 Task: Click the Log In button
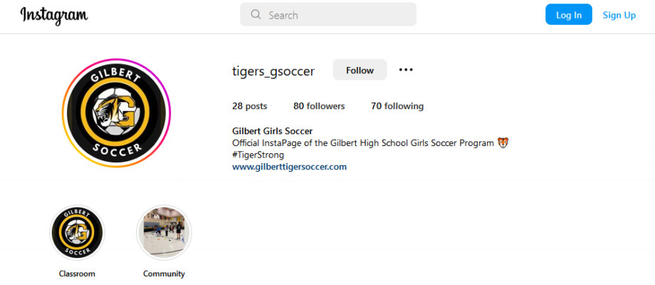tap(569, 15)
